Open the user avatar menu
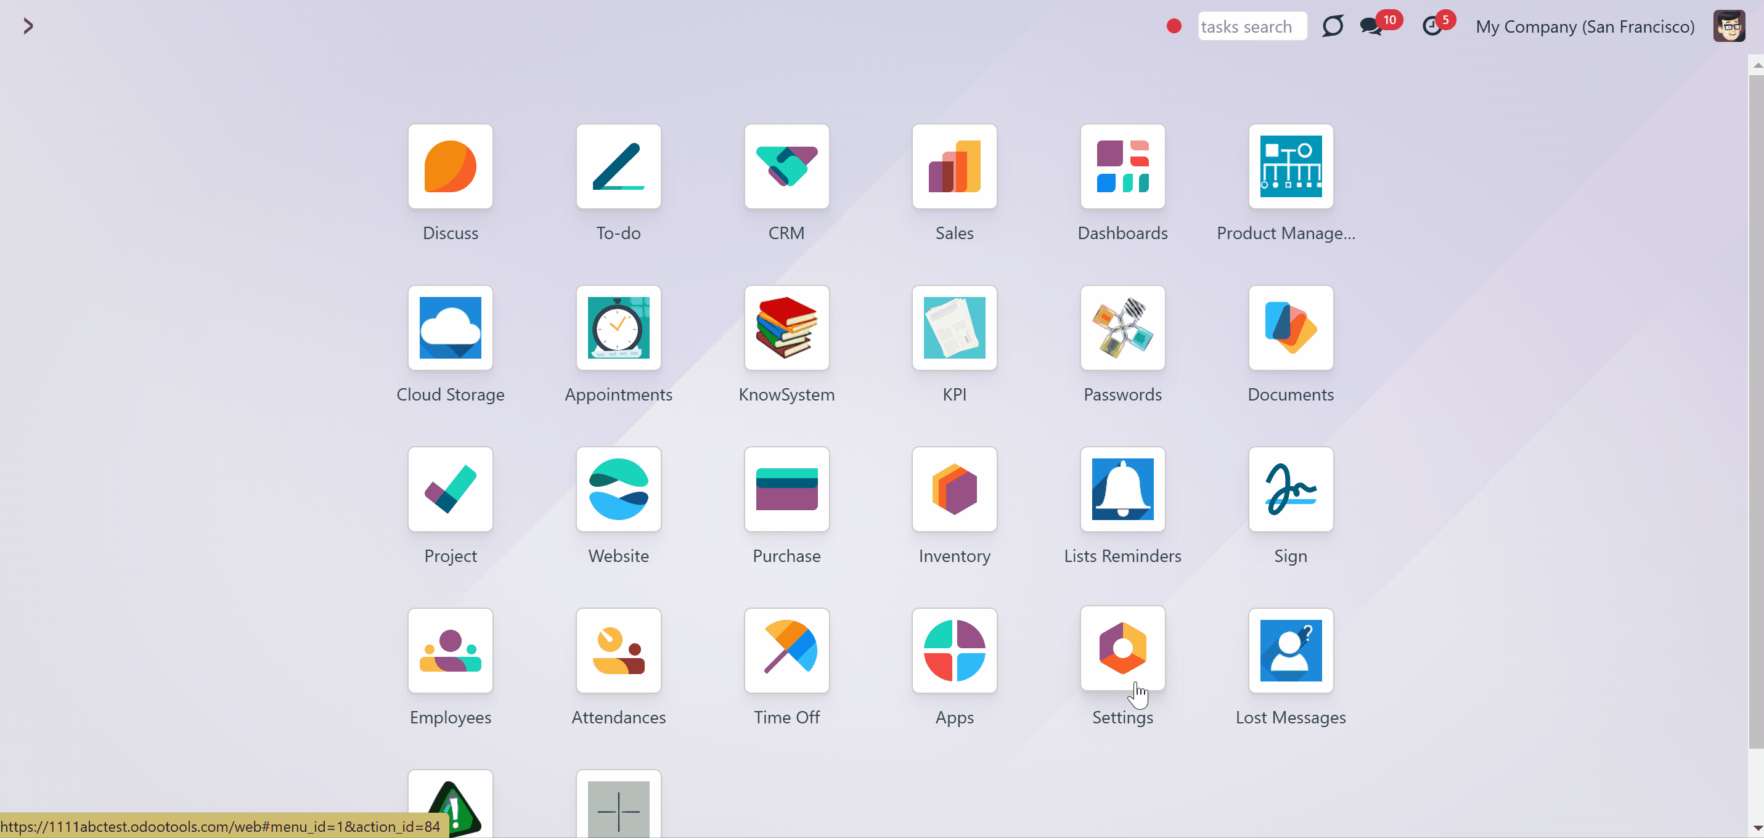 (1729, 26)
